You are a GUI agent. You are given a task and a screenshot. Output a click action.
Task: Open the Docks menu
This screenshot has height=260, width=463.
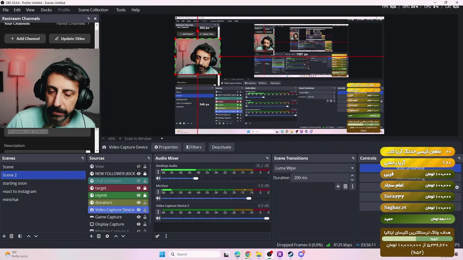click(46, 10)
